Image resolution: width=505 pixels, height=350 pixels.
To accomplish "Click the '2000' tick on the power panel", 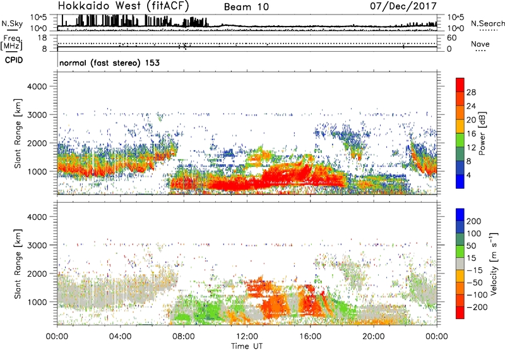I will [x=37, y=143].
